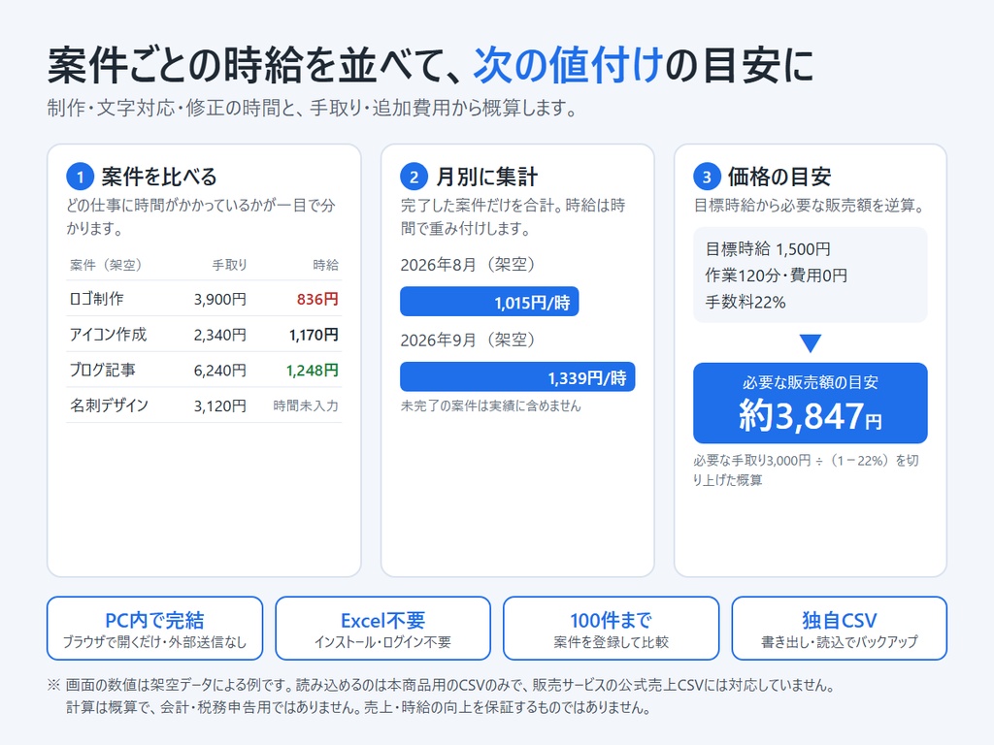994x745 pixels.
Task: Click the 作業120分・費用0円 line
Action: coord(776,275)
